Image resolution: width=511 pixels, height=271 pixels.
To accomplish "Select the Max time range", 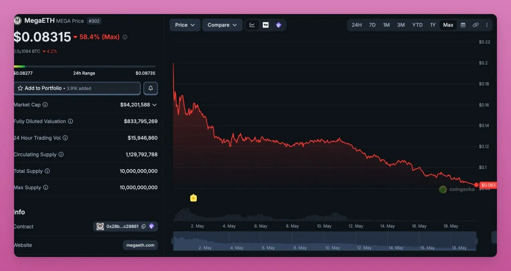I will click(448, 25).
